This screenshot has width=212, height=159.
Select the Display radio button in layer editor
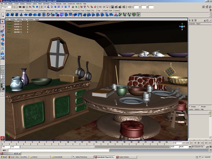189,107
